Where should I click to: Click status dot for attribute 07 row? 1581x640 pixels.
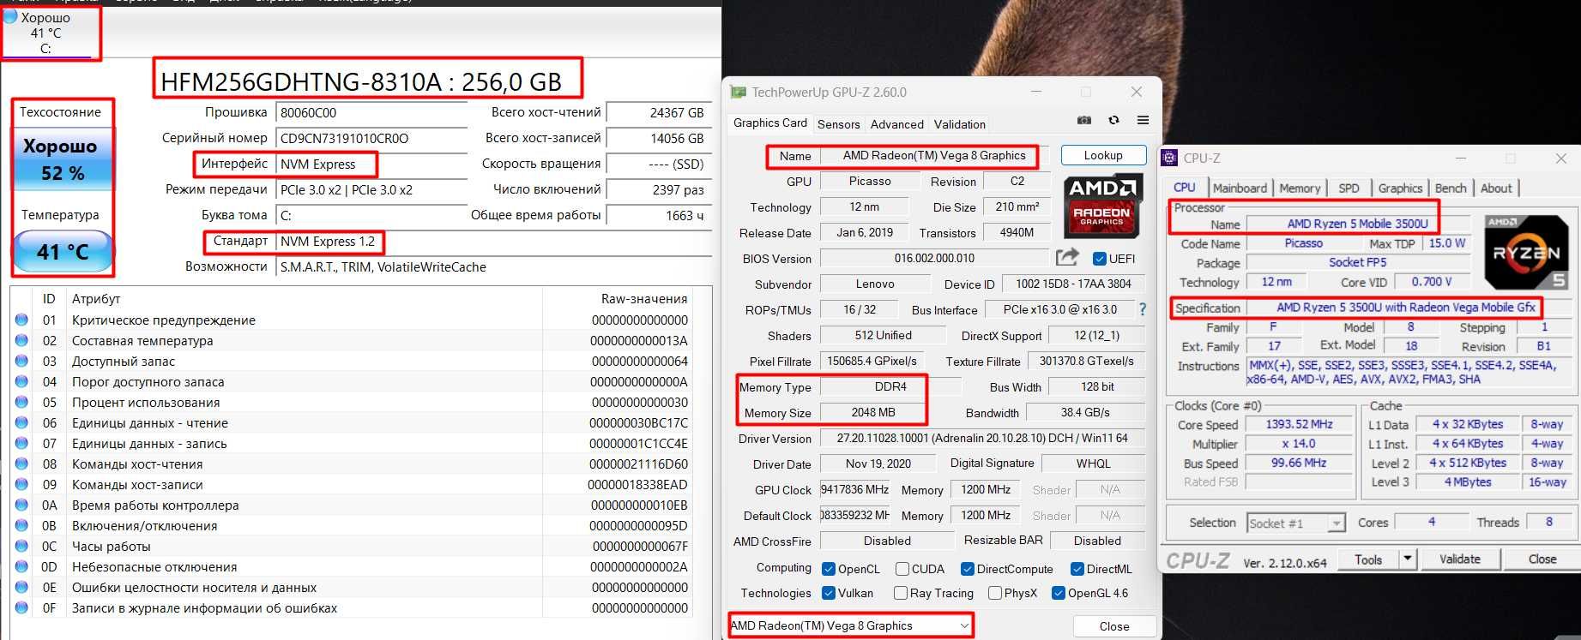tap(21, 443)
